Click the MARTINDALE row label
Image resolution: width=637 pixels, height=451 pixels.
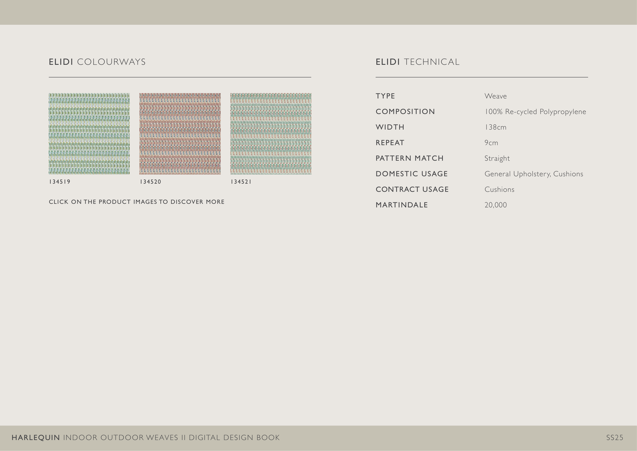(x=402, y=205)
